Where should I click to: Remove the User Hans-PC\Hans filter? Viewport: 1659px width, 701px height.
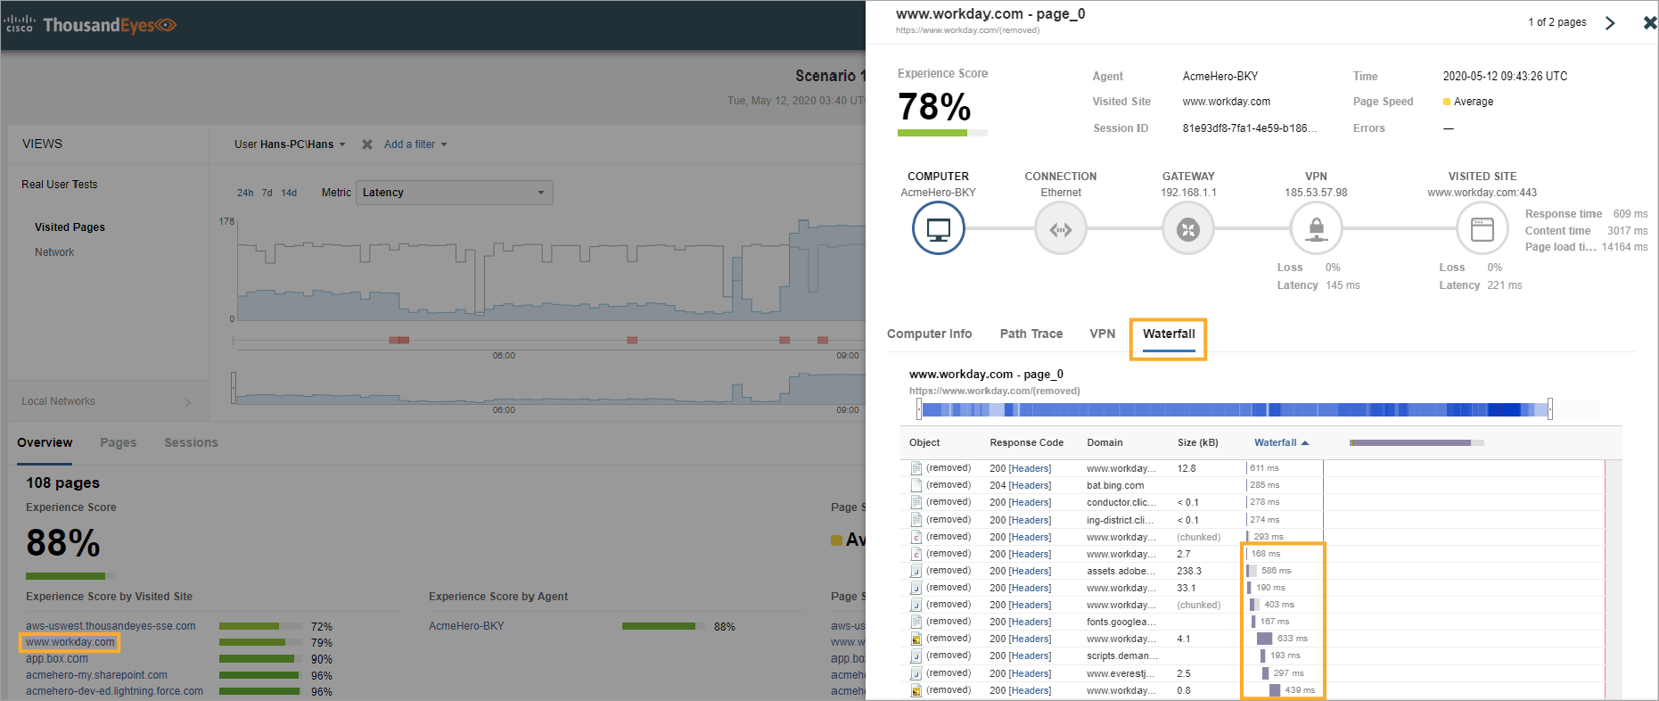coord(367,144)
